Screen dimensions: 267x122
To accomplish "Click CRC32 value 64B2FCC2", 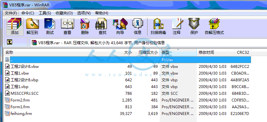I will pyautogui.click(x=240, y=67).
